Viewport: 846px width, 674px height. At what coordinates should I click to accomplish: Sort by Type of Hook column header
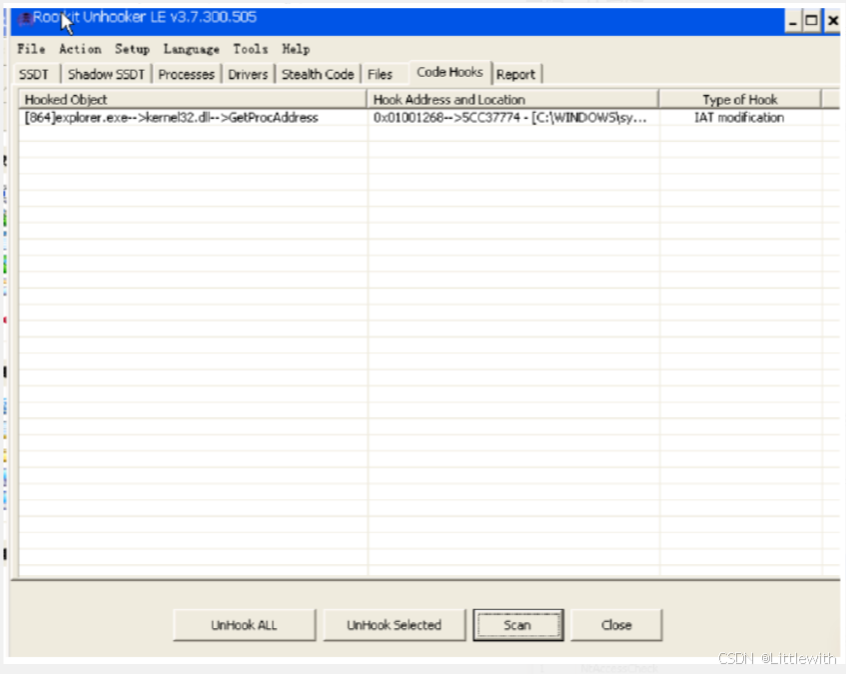740,99
